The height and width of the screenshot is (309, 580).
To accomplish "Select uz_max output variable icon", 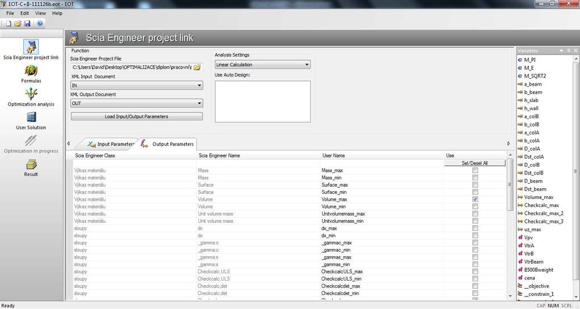I will click(x=520, y=230).
